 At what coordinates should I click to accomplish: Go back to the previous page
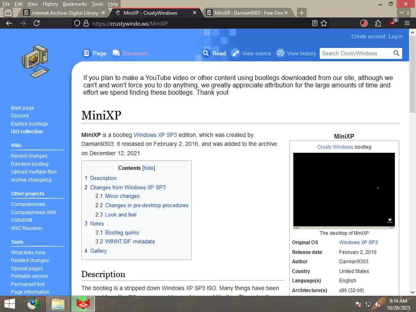click(x=9, y=23)
